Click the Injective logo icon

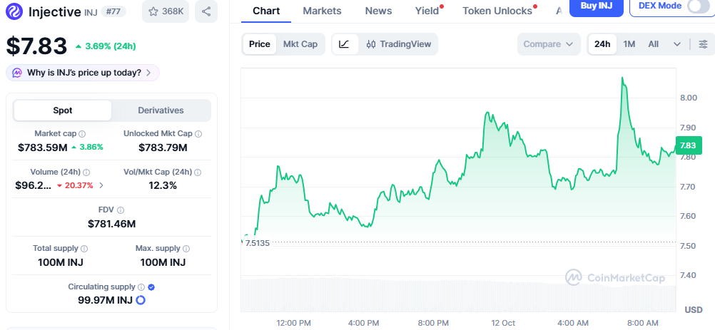(14, 11)
